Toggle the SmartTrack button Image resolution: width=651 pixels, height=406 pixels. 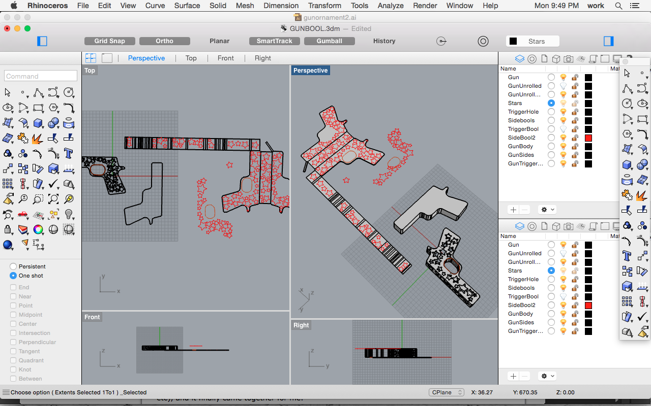click(274, 41)
